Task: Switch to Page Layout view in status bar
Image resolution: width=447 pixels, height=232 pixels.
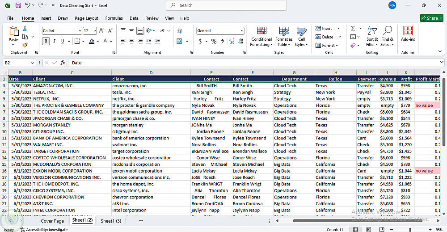Action: (x=369, y=229)
